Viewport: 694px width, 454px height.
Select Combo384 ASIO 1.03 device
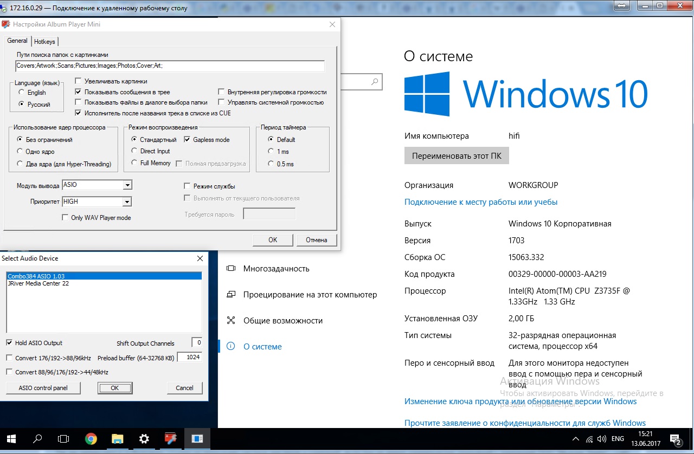click(x=104, y=276)
